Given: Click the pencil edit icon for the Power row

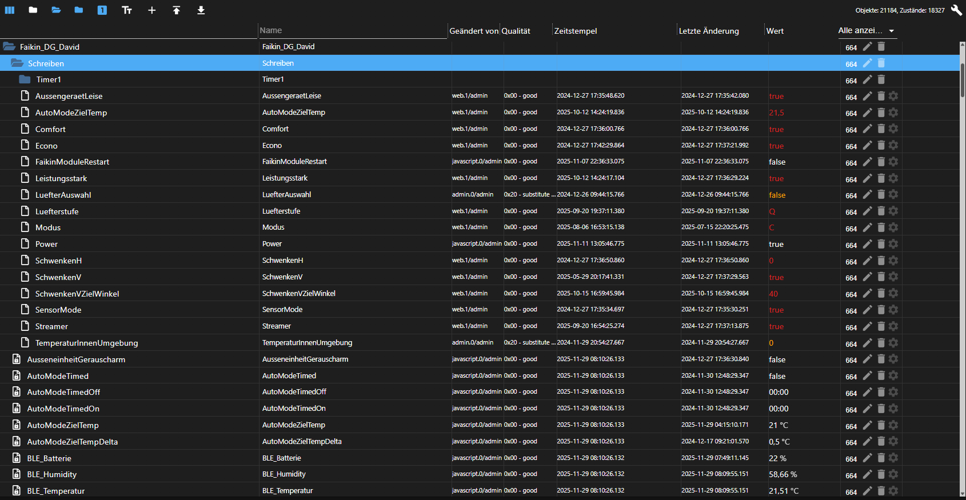Looking at the screenshot, I should (x=867, y=244).
